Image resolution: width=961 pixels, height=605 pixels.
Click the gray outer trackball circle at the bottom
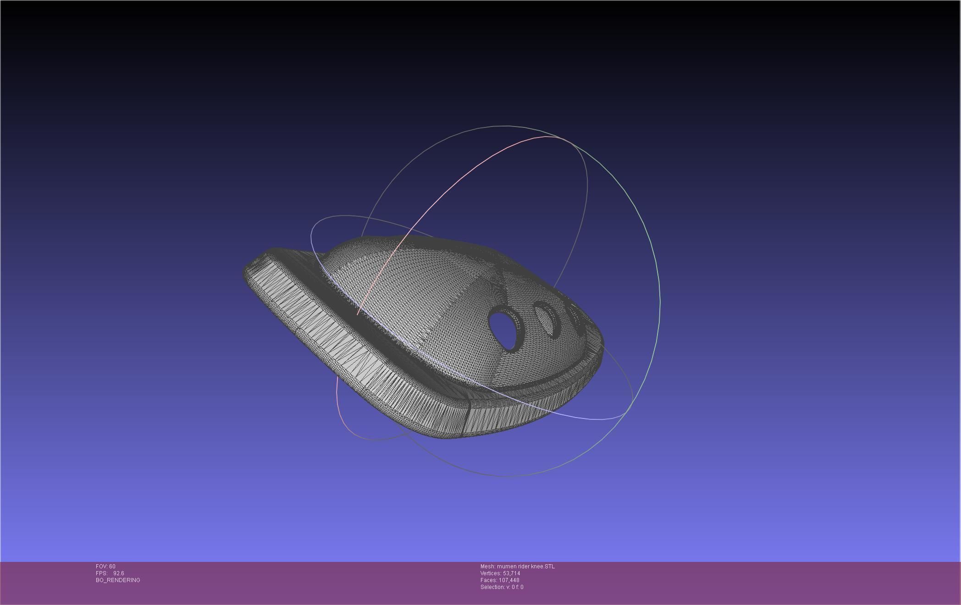504,476
